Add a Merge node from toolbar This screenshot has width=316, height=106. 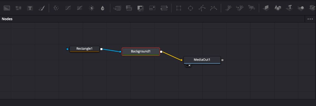pyautogui.click(x=117, y=8)
